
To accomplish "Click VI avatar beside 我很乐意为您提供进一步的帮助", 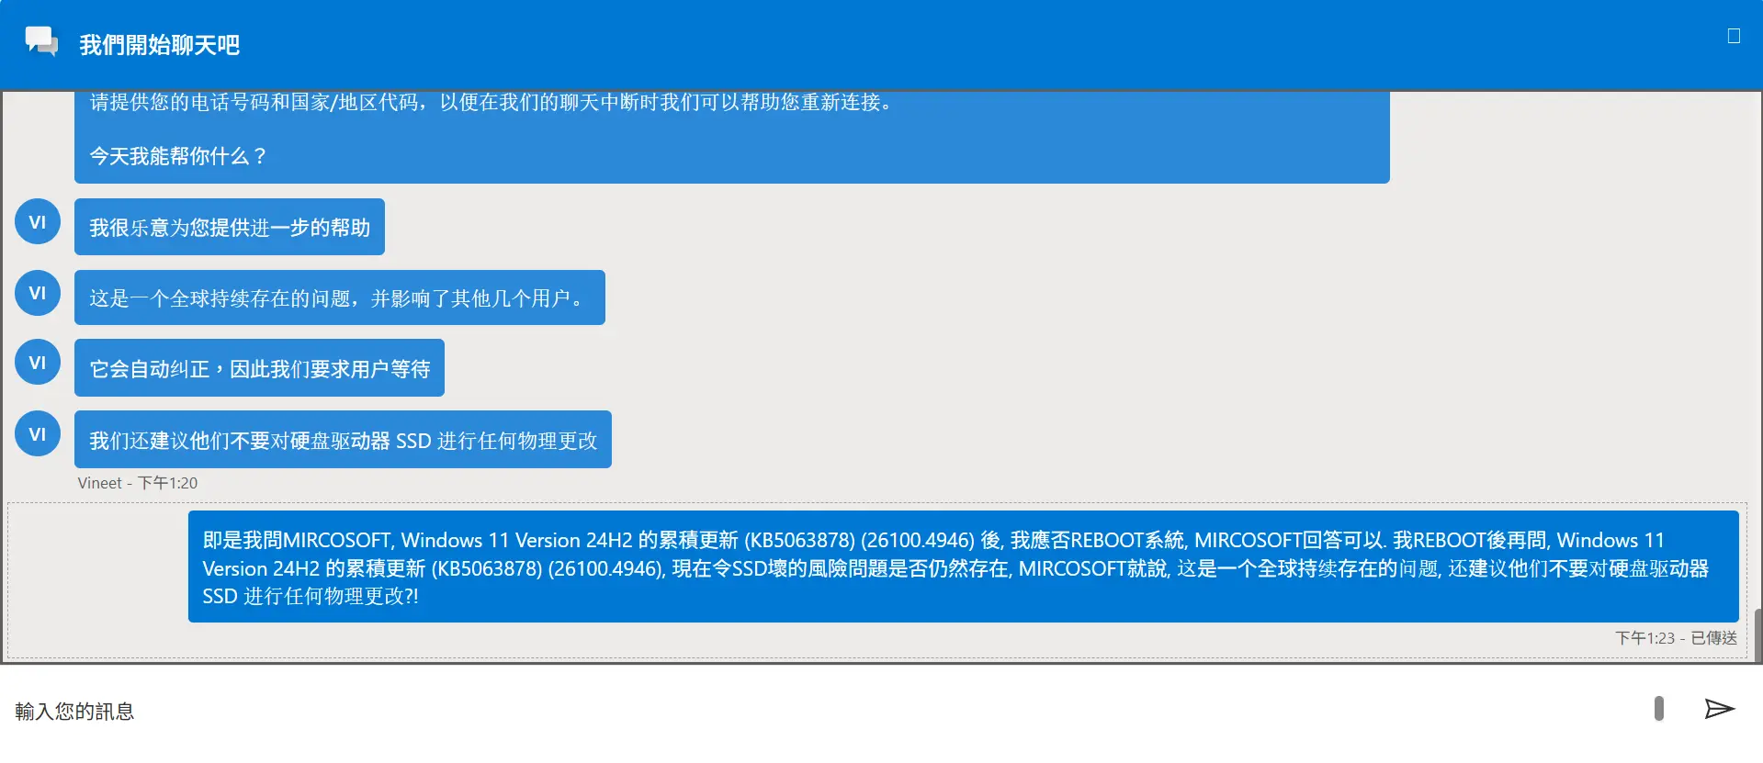I will coord(38,221).
